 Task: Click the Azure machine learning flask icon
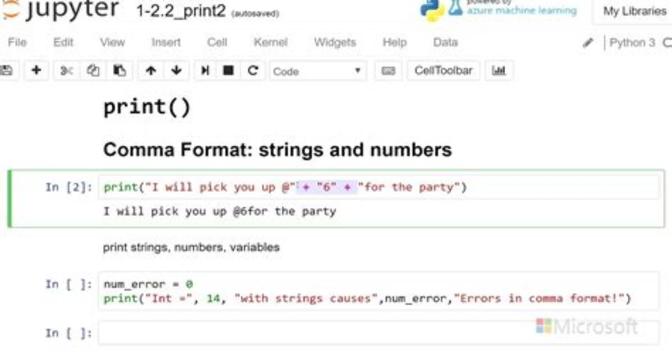pyautogui.click(x=456, y=8)
